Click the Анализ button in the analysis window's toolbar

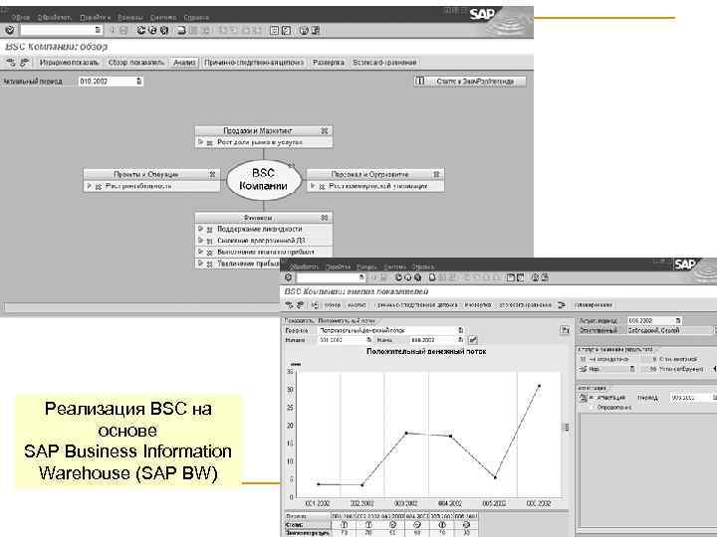357,304
